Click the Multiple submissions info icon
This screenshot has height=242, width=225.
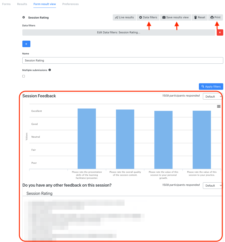tap(50, 70)
